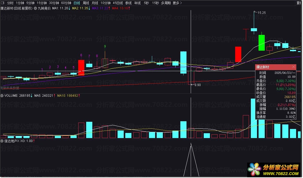Viewport: 303px width, 178px height.
Task: Open the 九转竞价 indicator dropdown arrow
Action: (35, 8)
